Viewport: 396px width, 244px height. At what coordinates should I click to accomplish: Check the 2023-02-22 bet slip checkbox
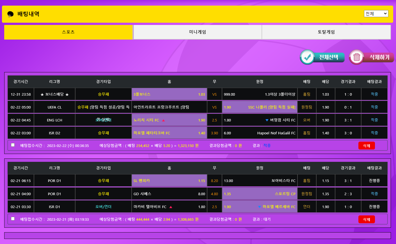tap(13, 145)
